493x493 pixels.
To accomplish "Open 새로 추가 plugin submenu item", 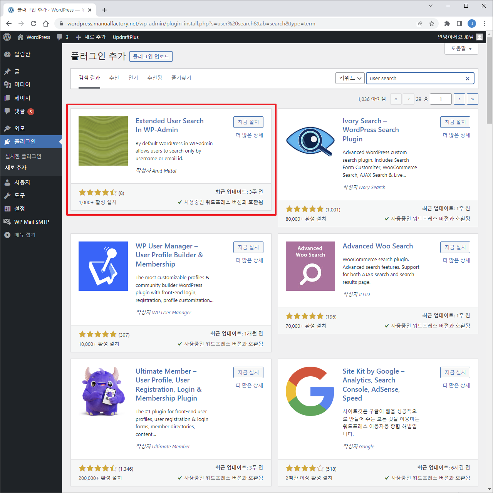I will (x=16, y=168).
